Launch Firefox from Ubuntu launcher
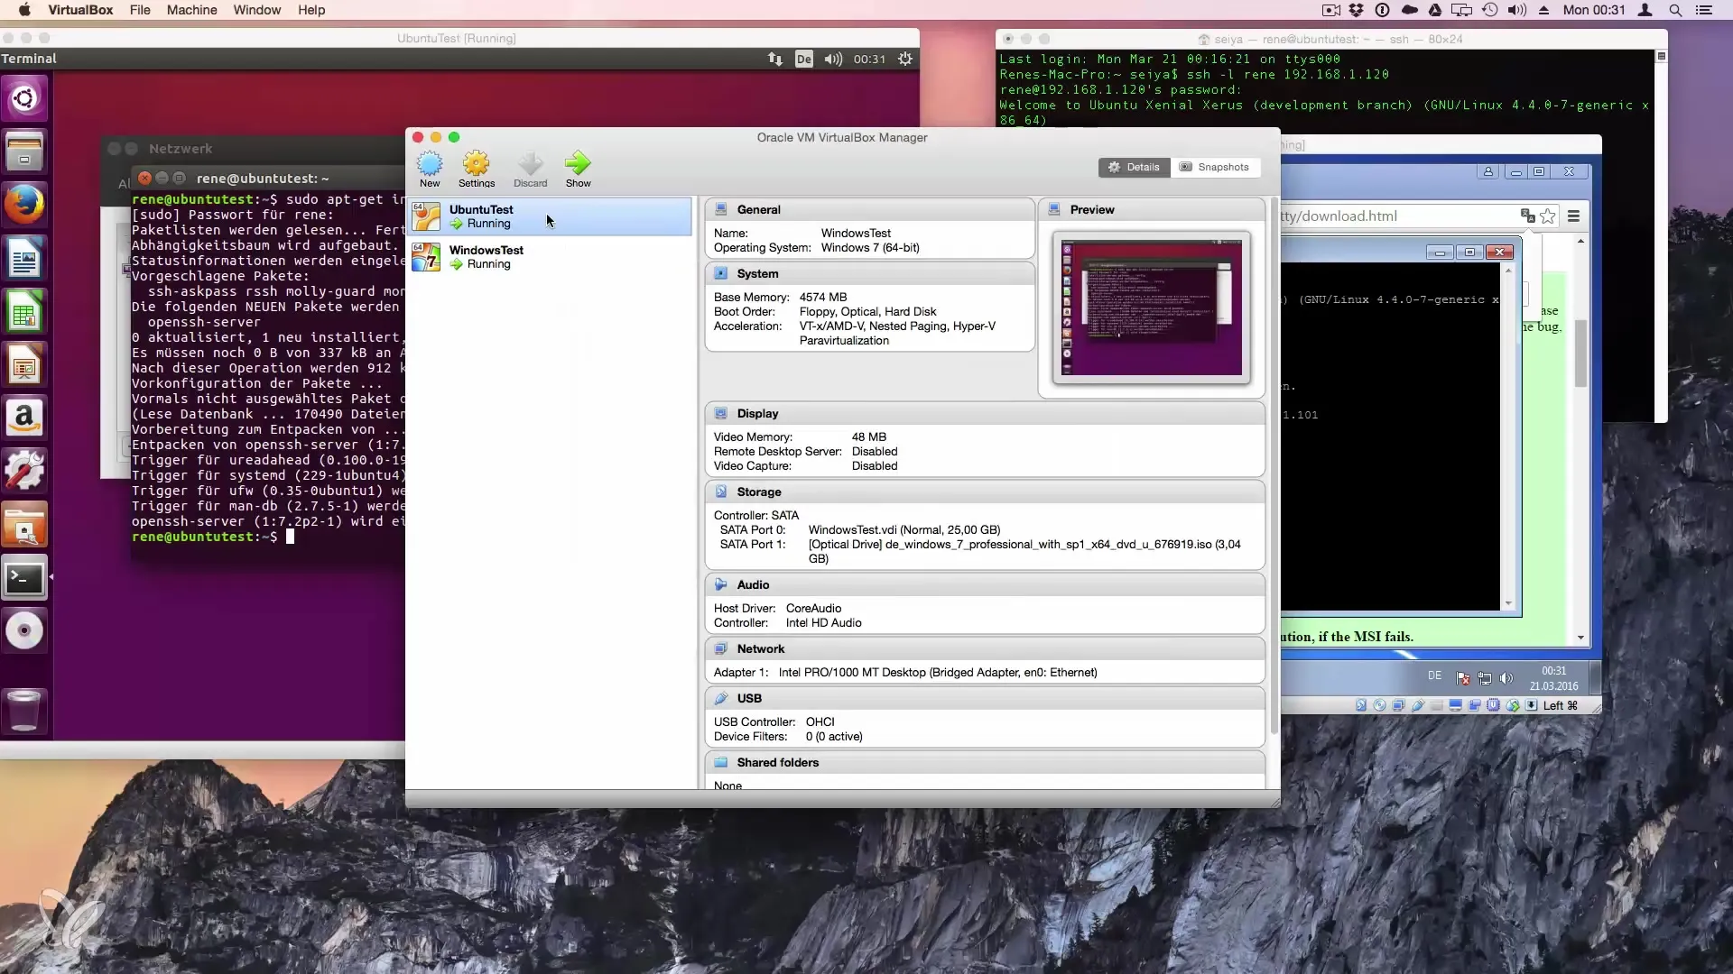 tap(24, 205)
